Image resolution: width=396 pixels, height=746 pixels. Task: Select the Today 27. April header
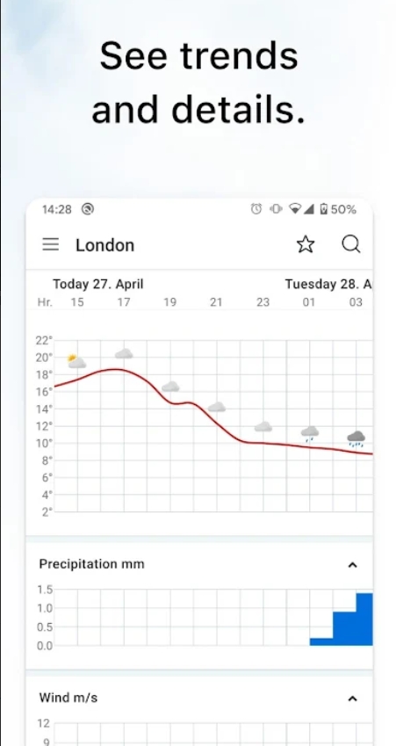click(98, 284)
